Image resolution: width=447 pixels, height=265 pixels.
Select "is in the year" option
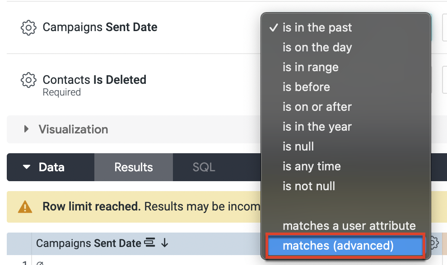point(317,127)
